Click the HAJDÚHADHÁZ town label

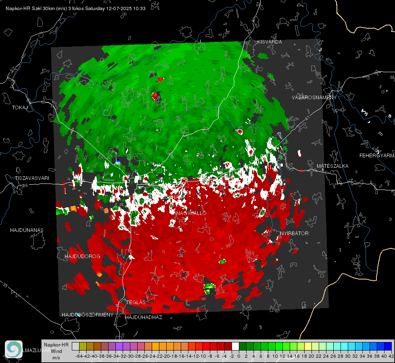(144, 317)
